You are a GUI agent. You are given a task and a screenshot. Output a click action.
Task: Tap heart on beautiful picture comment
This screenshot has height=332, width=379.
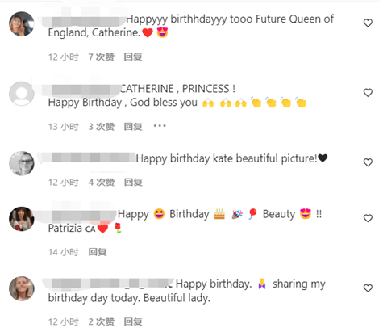(368, 162)
